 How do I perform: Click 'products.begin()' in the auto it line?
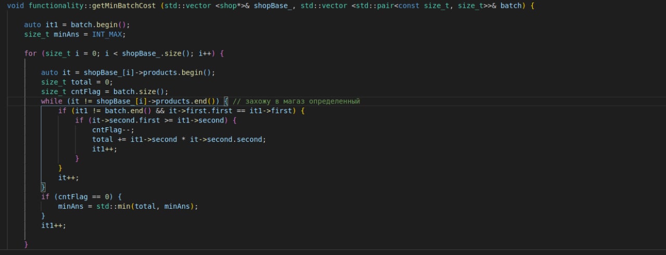[x=177, y=73]
